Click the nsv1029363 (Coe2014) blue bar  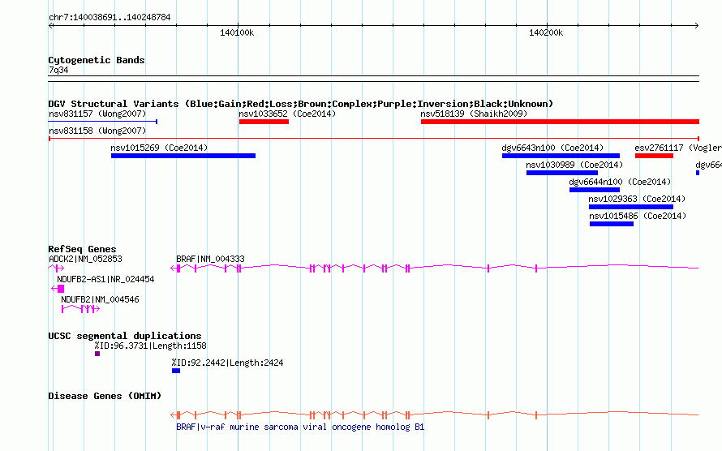[x=631, y=207]
